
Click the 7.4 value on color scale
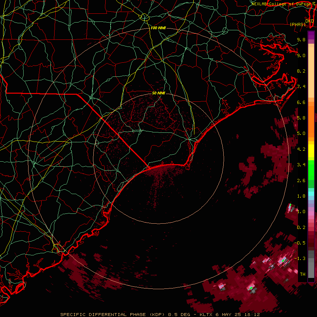301,87
